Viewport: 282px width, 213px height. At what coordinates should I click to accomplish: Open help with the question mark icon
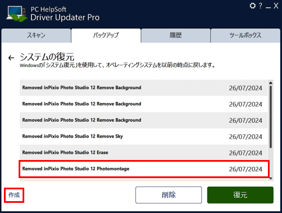[261, 6]
